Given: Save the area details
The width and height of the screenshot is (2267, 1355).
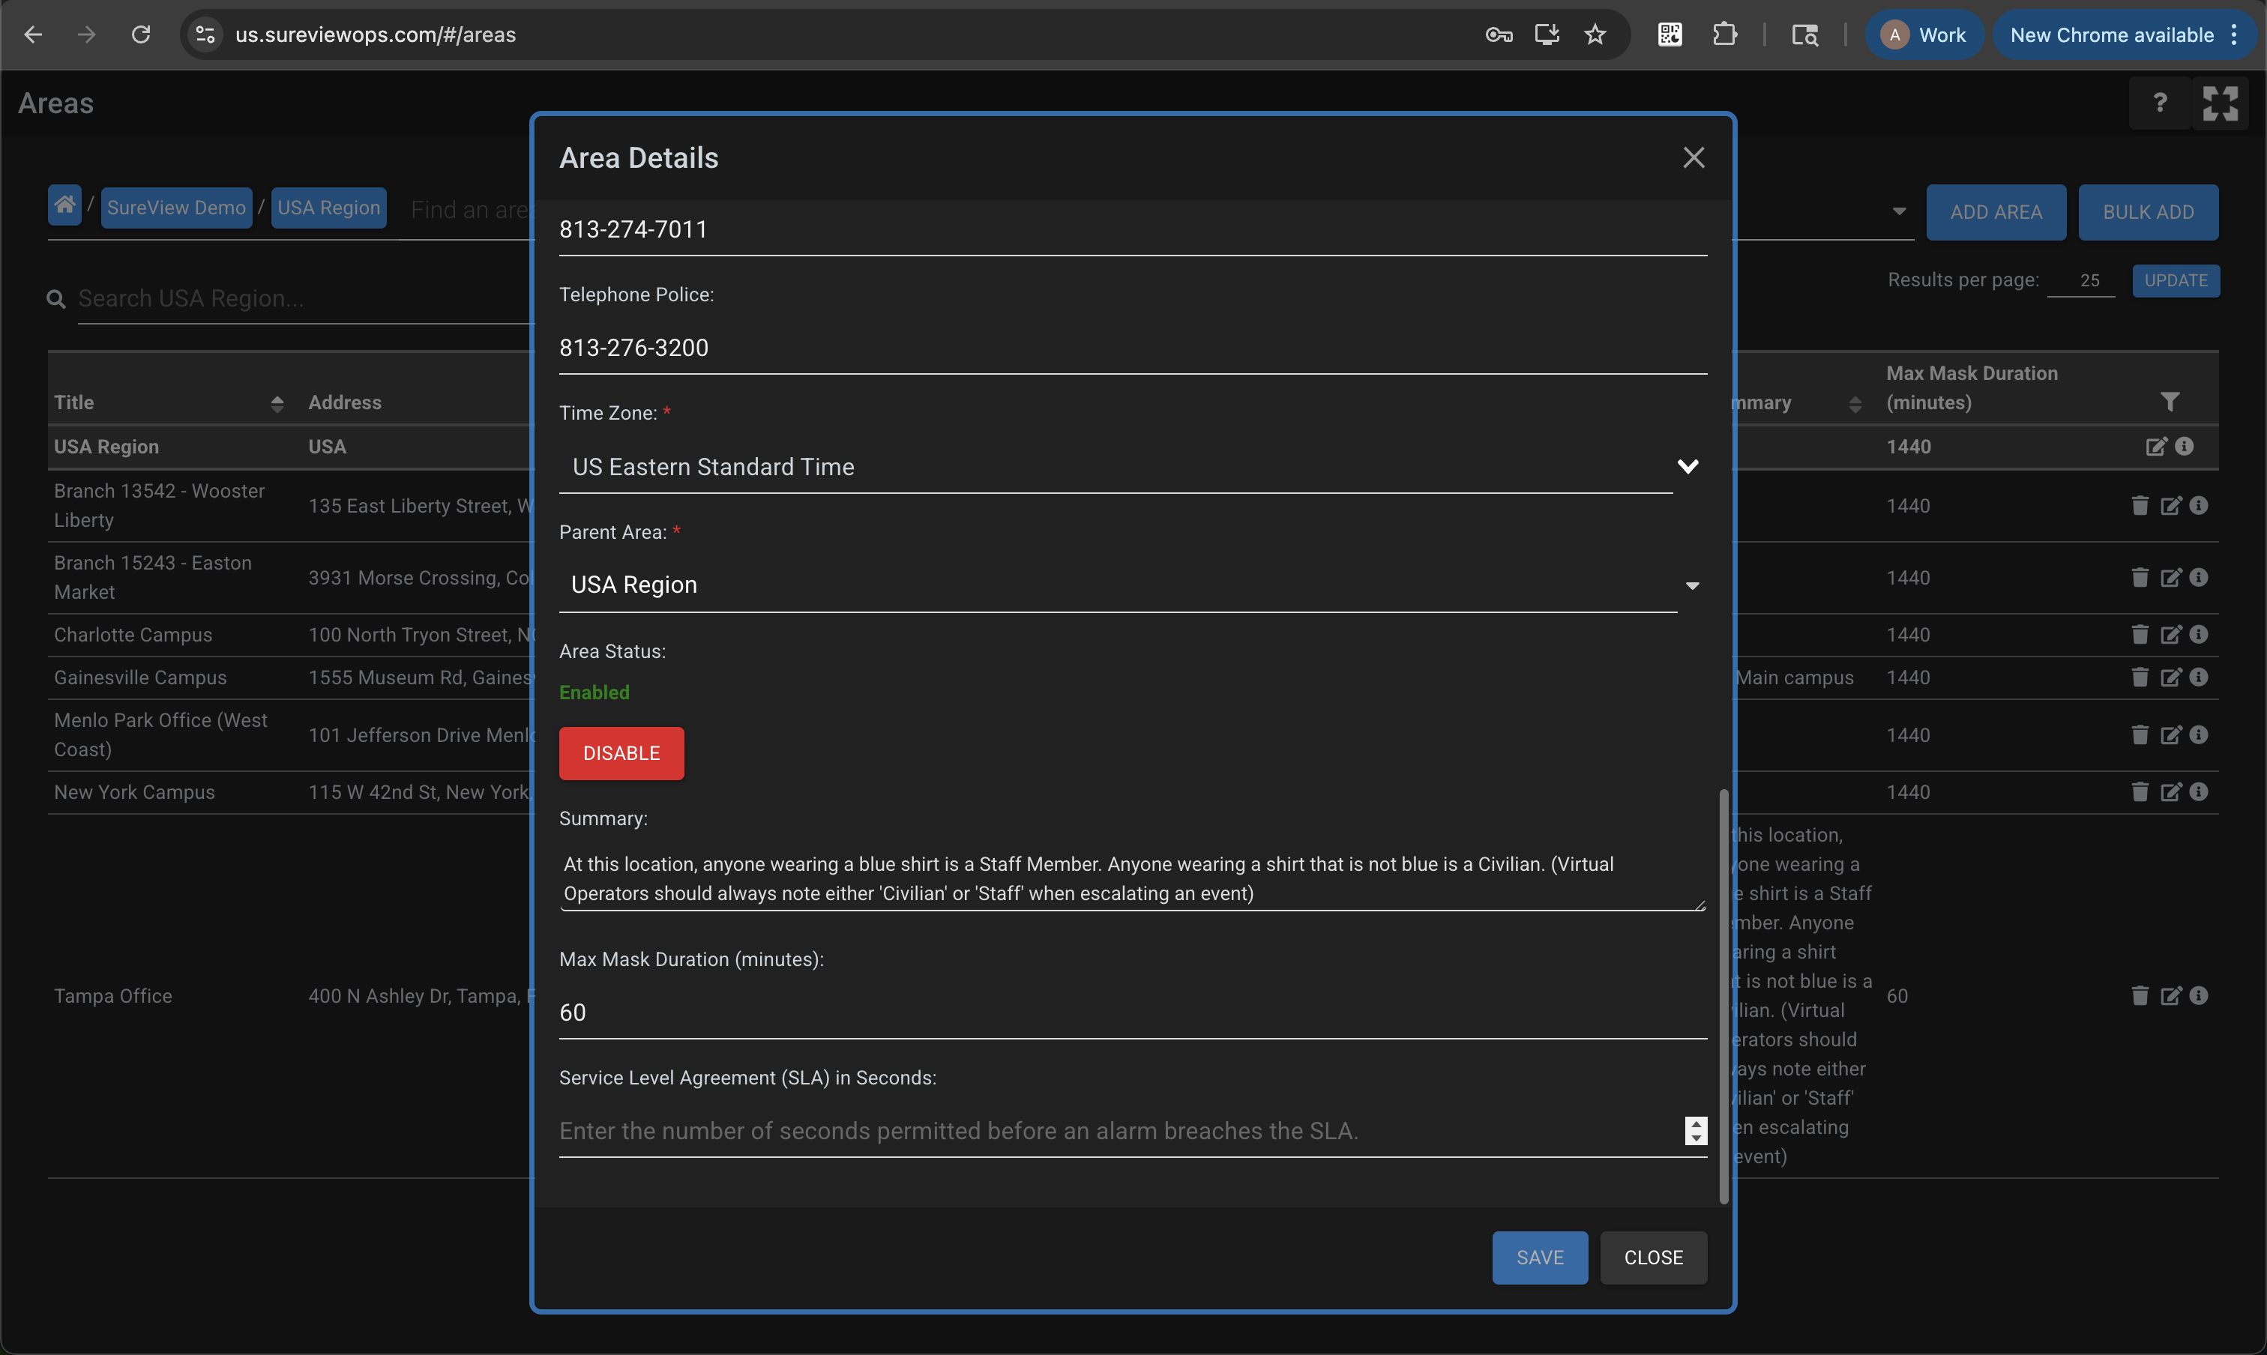Looking at the screenshot, I should click(x=1539, y=1258).
